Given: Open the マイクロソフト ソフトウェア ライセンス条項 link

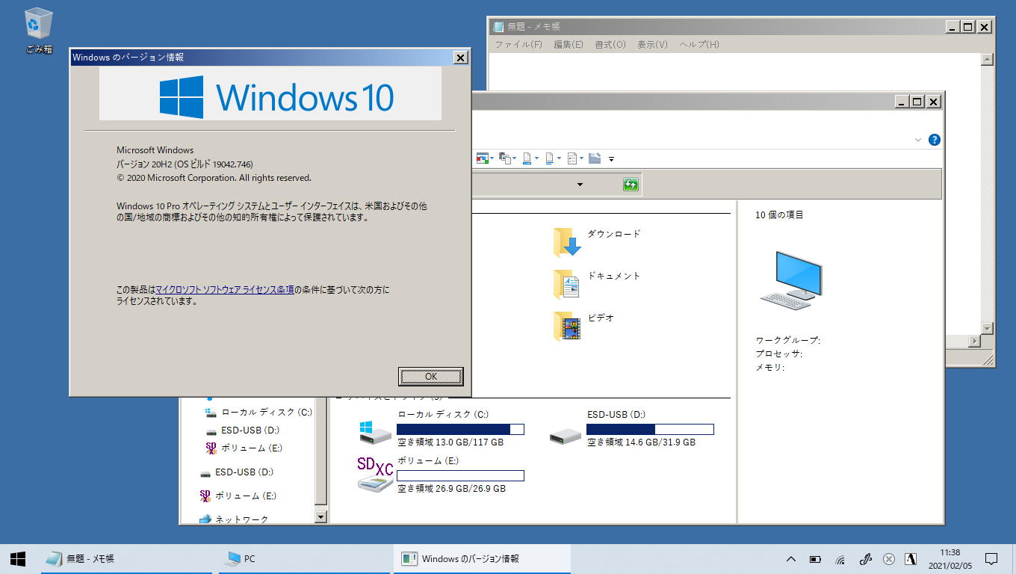Looking at the screenshot, I should 225,289.
